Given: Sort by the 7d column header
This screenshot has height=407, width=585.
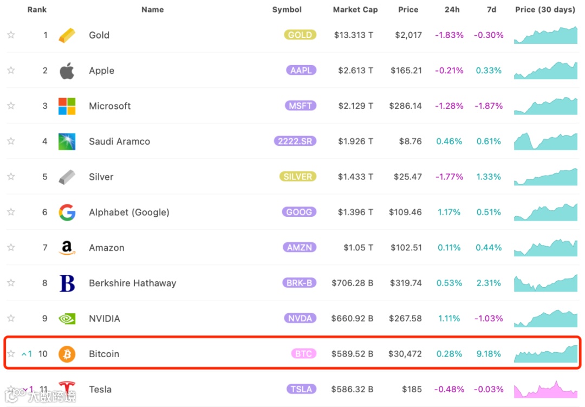Looking at the screenshot, I should click(491, 10).
